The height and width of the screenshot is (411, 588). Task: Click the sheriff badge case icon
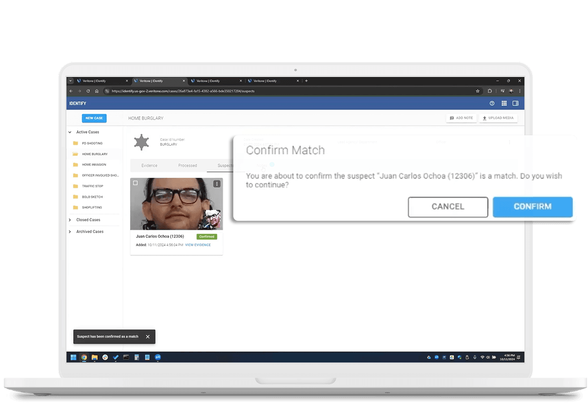pyautogui.click(x=141, y=142)
